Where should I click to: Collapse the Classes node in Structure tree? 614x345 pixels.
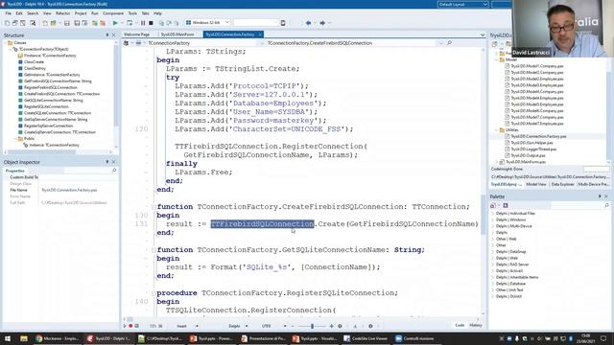[5, 42]
